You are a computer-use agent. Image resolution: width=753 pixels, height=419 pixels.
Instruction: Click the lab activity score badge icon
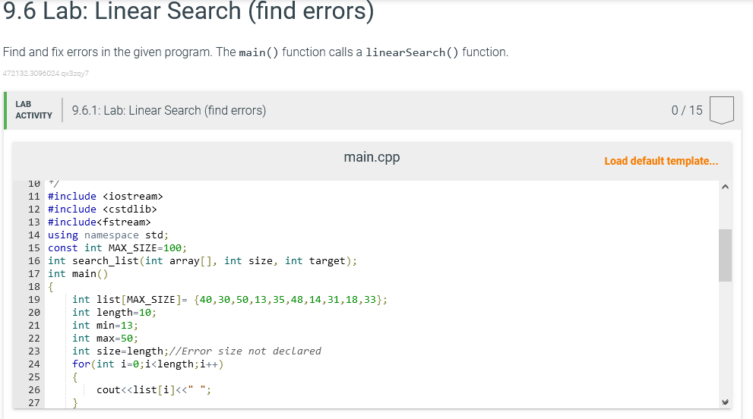(x=721, y=110)
